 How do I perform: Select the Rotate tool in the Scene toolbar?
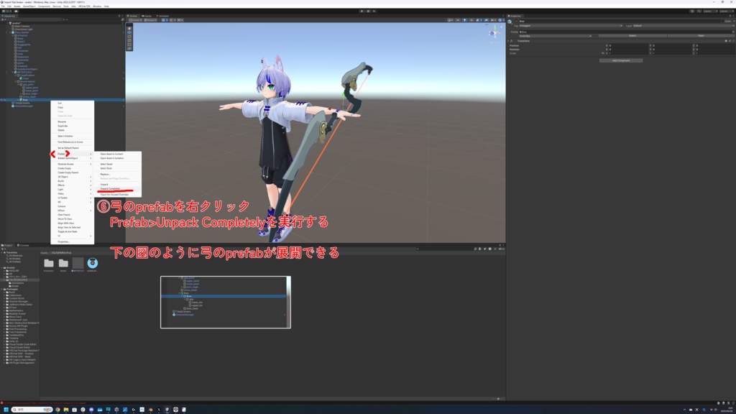pos(130,37)
